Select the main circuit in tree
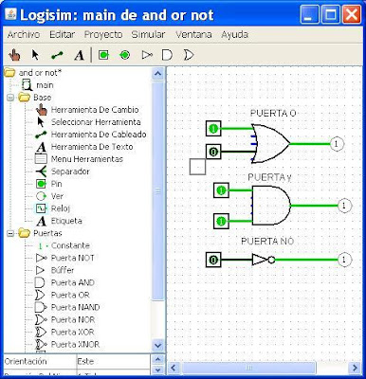The width and height of the screenshot is (366, 379). [x=45, y=85]
